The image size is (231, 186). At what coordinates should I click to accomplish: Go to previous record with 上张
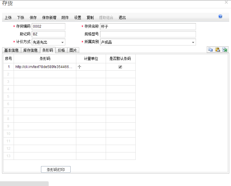pos(8,18)
